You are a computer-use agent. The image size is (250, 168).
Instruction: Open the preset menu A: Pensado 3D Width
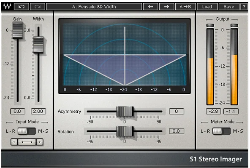tap(94, 7)
